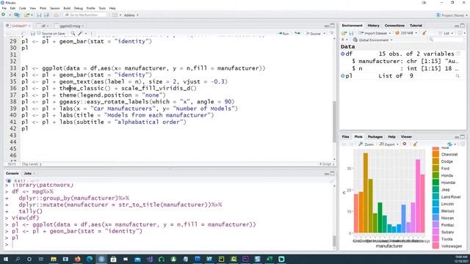The image size is (470, 264).
Task: Click the tallest Dodge bar in plot
Action: [x=366, y=193]
